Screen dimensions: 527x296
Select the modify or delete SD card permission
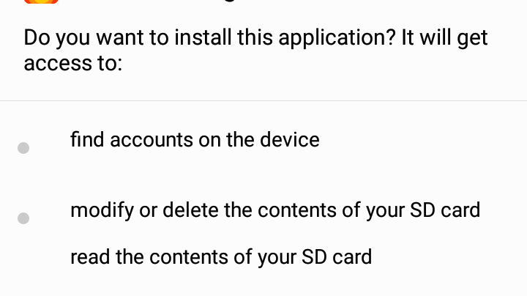pyautogui.click(x=275, y=210)
